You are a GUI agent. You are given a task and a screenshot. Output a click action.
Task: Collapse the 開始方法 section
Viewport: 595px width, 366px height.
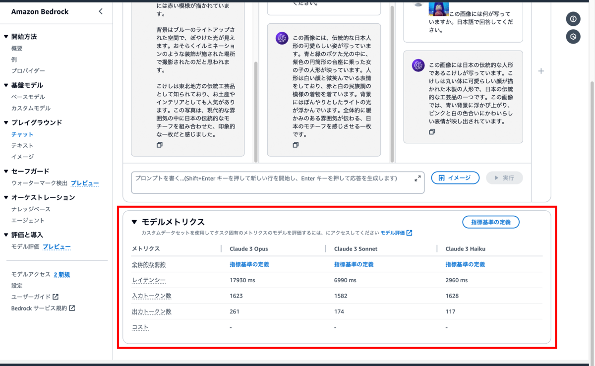pyautogui.click(x=6, y=37)
